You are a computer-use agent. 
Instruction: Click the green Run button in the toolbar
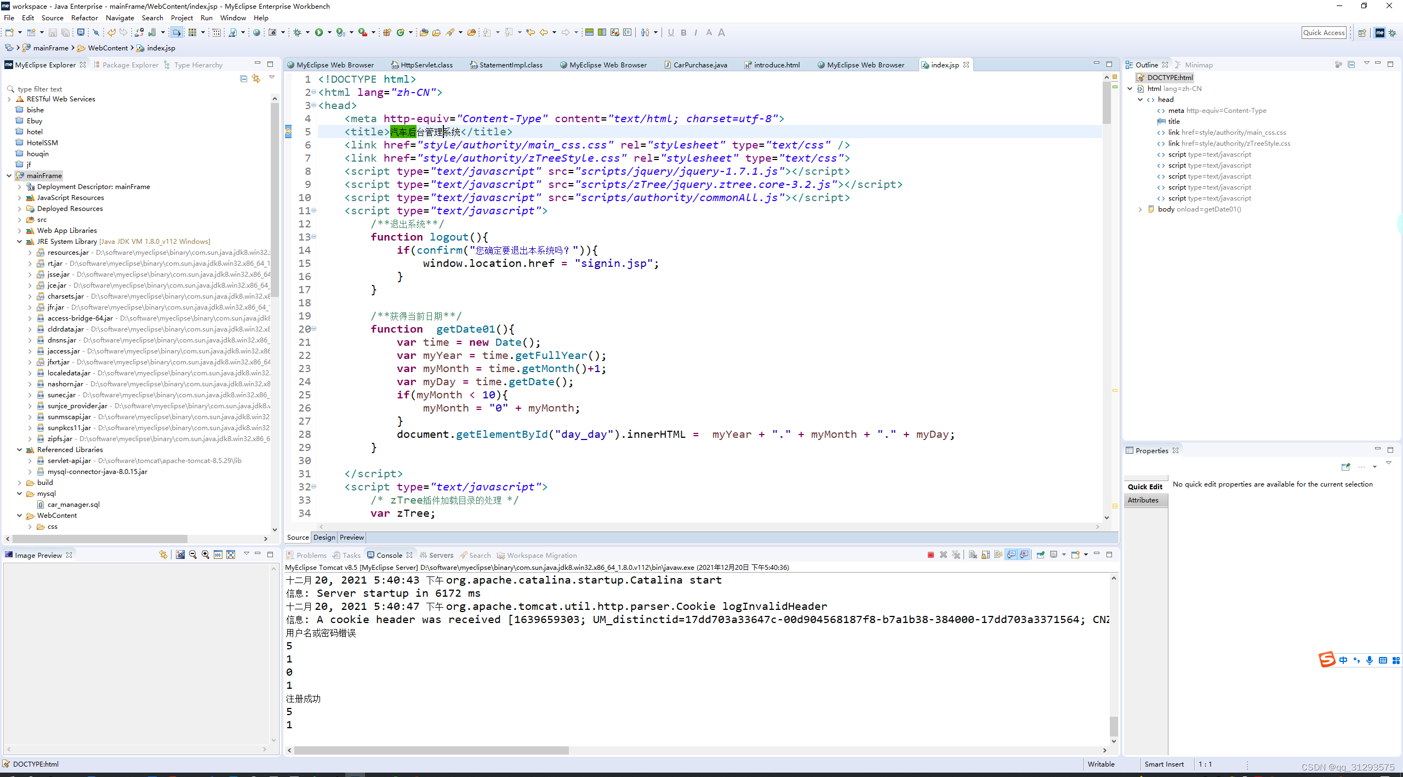pyautogui.click(x=319, y=33)
